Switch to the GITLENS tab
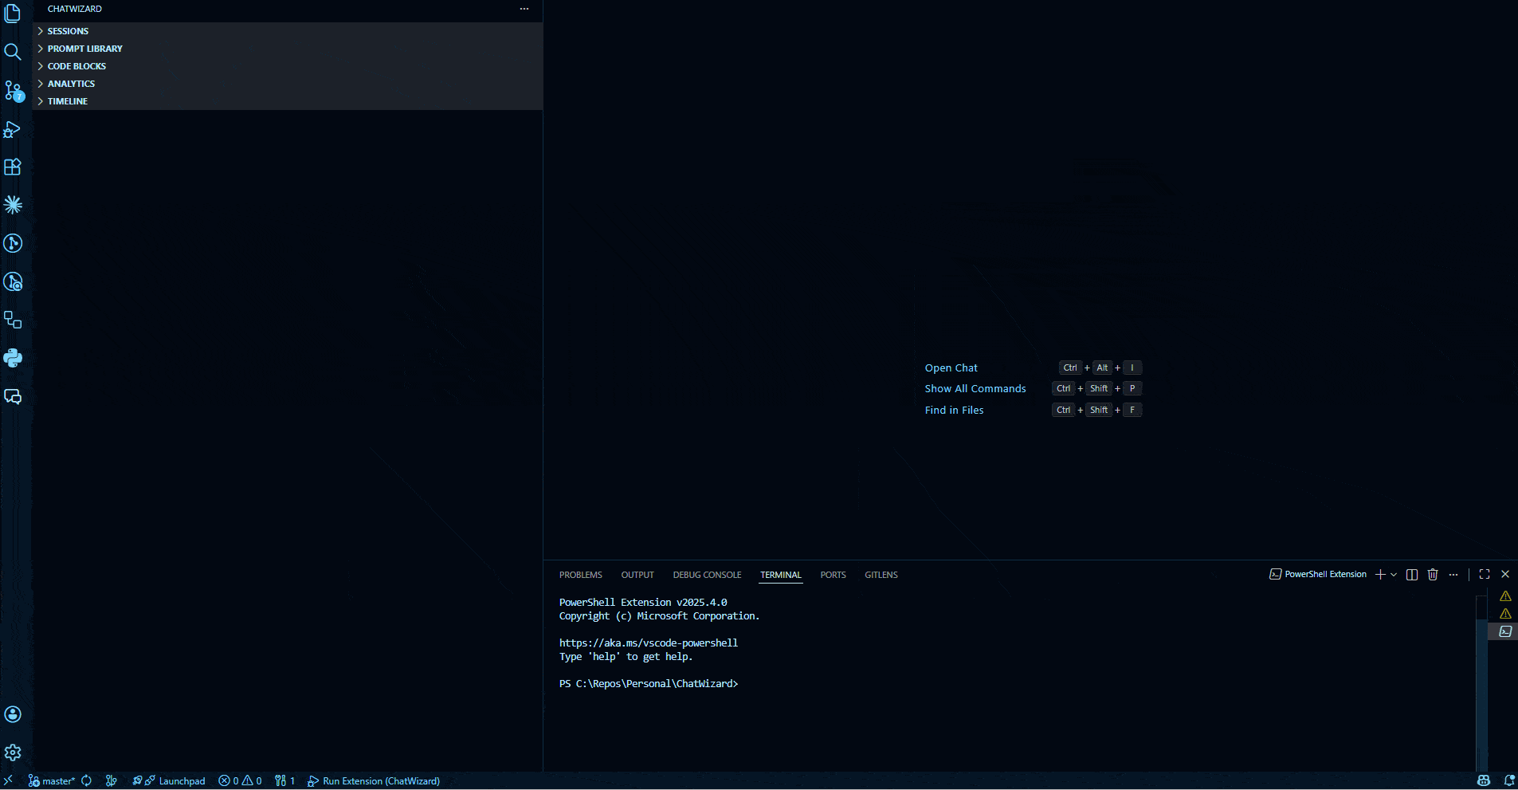The image size is (1518, 790). click(881, 575)
